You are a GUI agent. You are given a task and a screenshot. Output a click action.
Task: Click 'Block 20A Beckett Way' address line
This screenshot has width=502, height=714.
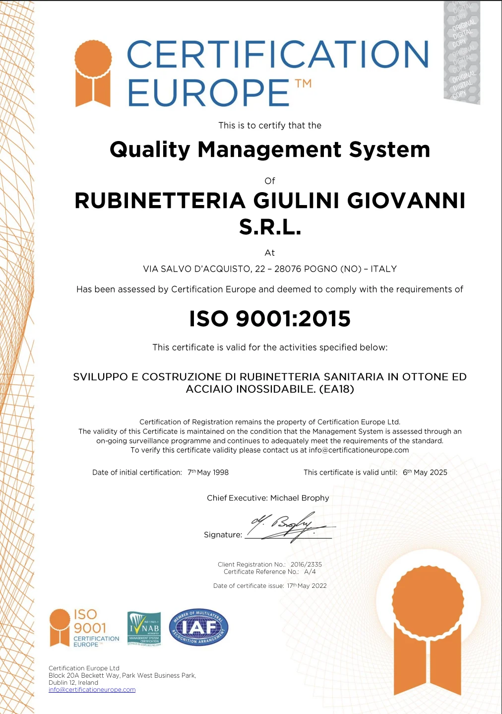click(x=122, y=676)
